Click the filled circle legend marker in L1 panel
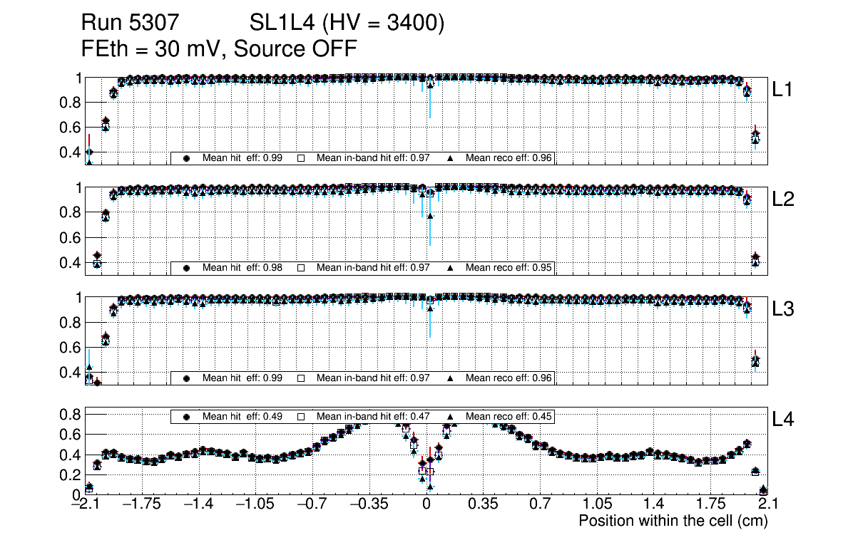 [187, 158]
